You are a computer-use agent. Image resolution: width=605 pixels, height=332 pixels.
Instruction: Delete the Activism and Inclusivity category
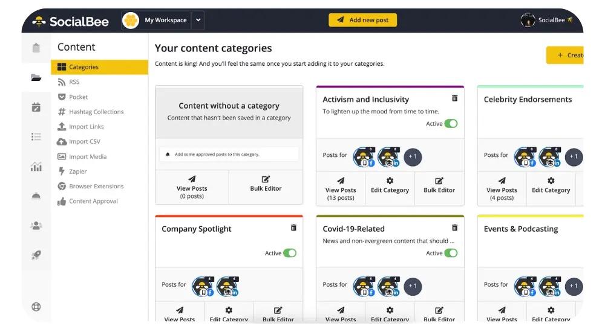(x=455, y=98)
